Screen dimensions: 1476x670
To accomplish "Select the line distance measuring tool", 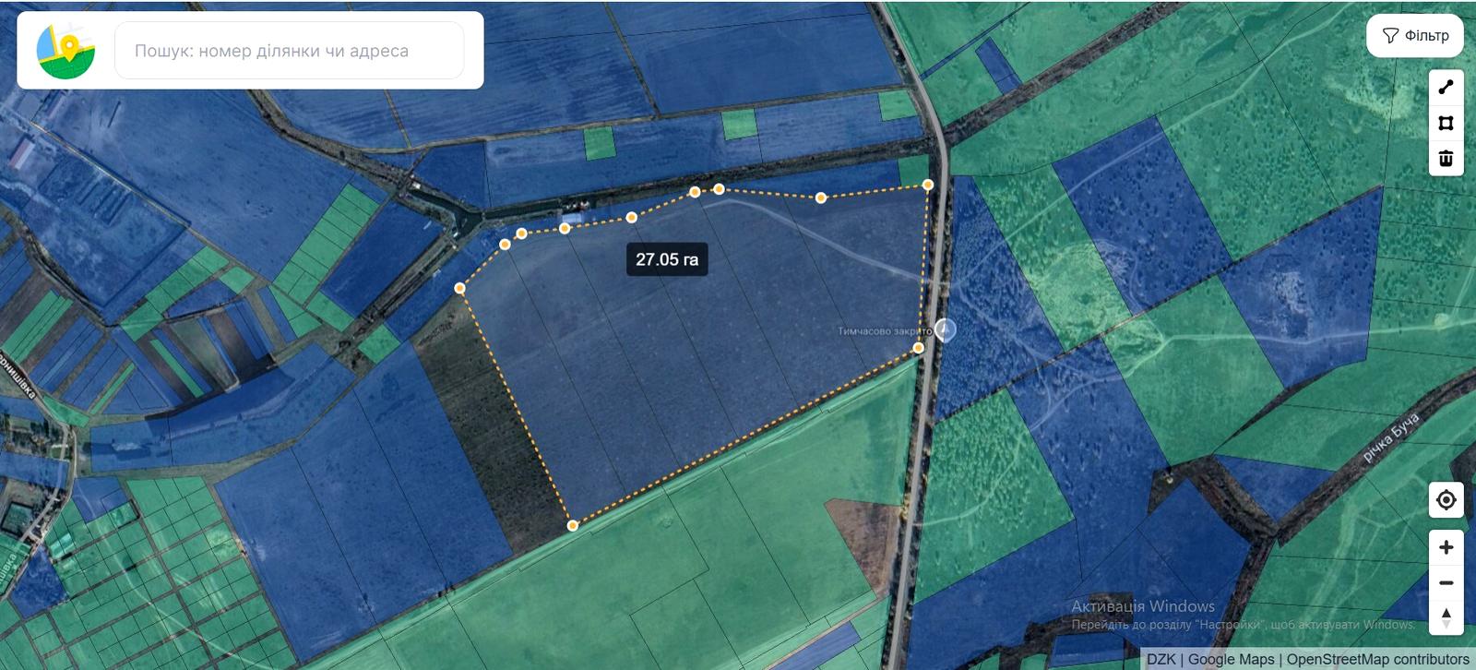I will click(1446, 88).
